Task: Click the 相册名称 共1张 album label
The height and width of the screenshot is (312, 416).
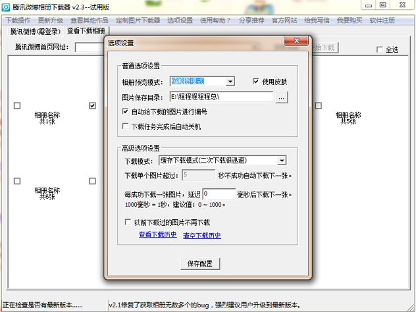Action: pos(47,118)
